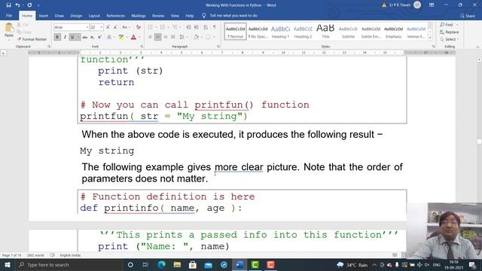Screen dimensions: 482x271
Task: Increase font size with Grow Font icon
Action: tap(108, 27)
